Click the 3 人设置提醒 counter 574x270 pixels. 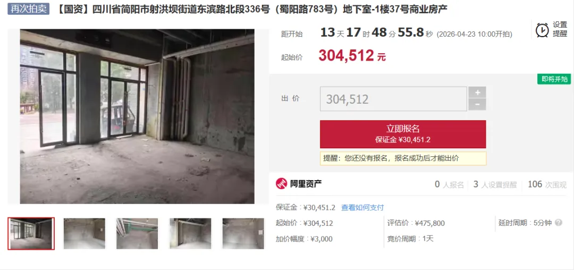495,184
